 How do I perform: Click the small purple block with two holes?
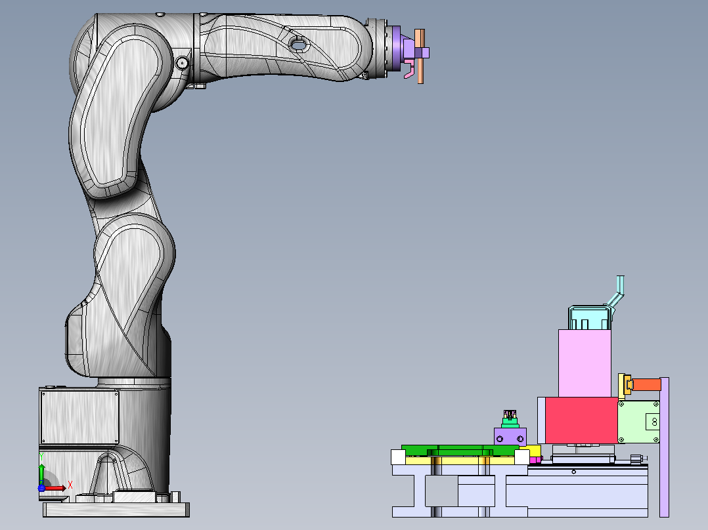click(x=510, y=437)
